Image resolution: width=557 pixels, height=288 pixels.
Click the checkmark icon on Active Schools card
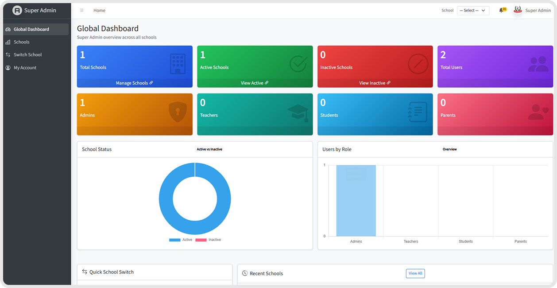[298, 64]
